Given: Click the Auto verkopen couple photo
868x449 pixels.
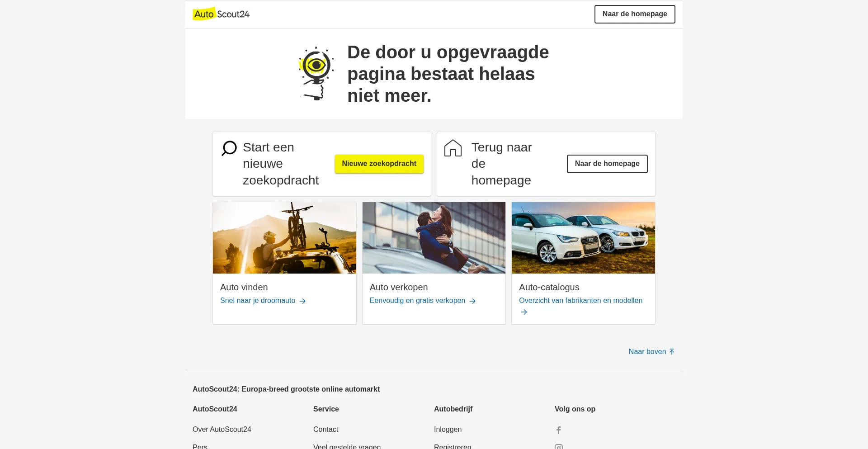Looking at the screenshot, I should coord(434,238).
